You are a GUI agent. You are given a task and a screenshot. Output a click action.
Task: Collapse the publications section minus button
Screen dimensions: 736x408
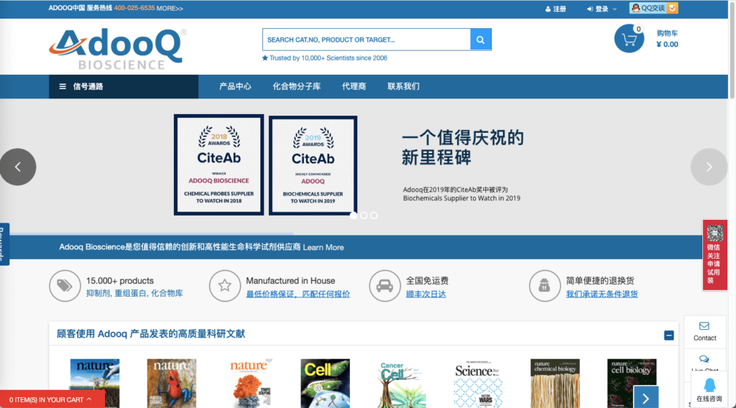(x=669, y=335)
